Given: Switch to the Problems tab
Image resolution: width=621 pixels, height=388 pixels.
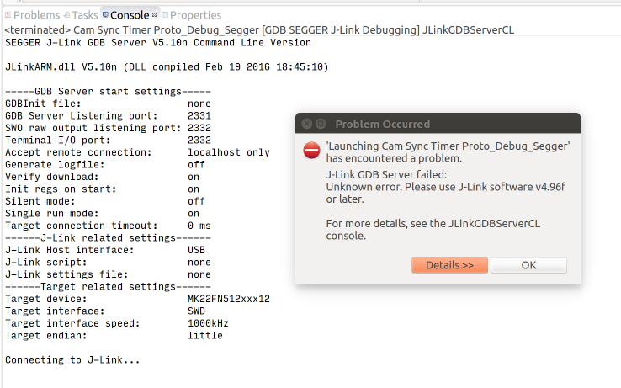Looking at the screenshot, I should pos(36,15).
